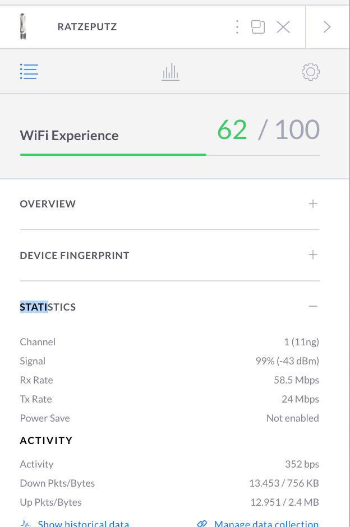Click the STATISTICS section heading text

[x=48, y=307]
